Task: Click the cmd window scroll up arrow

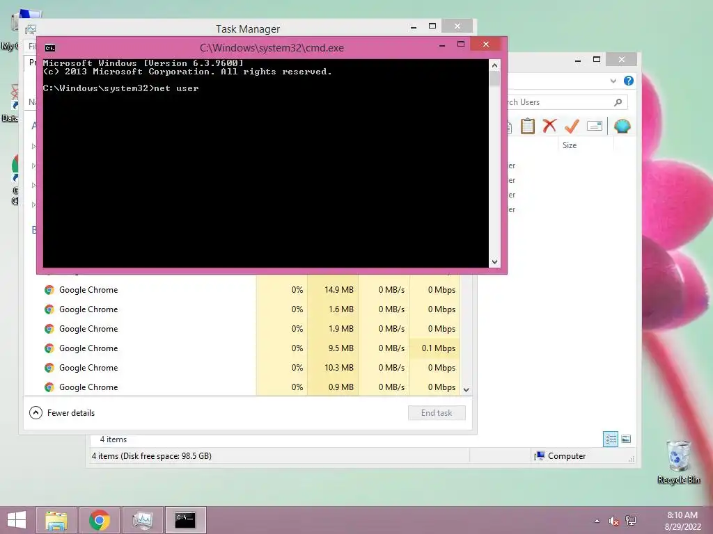Action: click(x=495, y=65)
